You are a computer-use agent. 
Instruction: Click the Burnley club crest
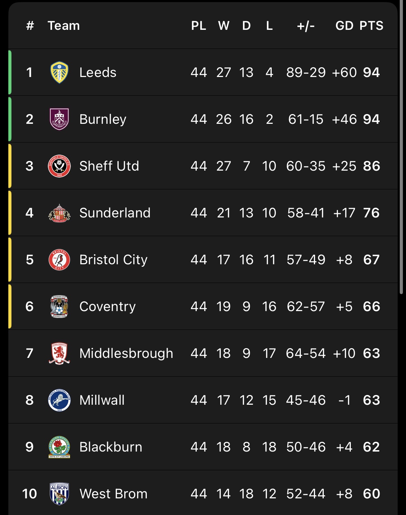tap(59, 119)
